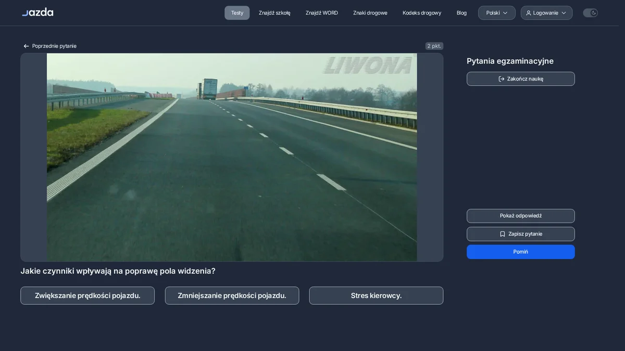The width and height of the screenshot is (625, 351).
Task: Open Znaki drogowe menu item
Action: [x=370, y=13]
